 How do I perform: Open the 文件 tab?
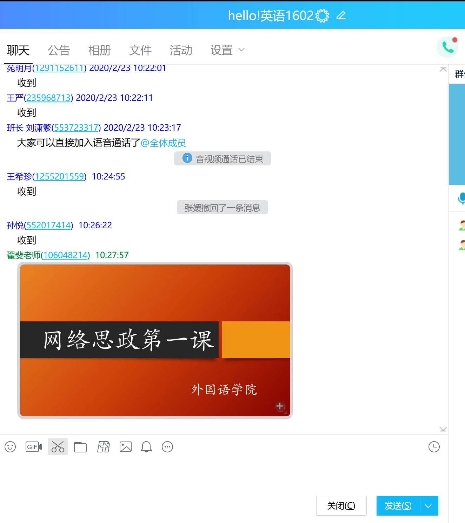pos(140,50)
